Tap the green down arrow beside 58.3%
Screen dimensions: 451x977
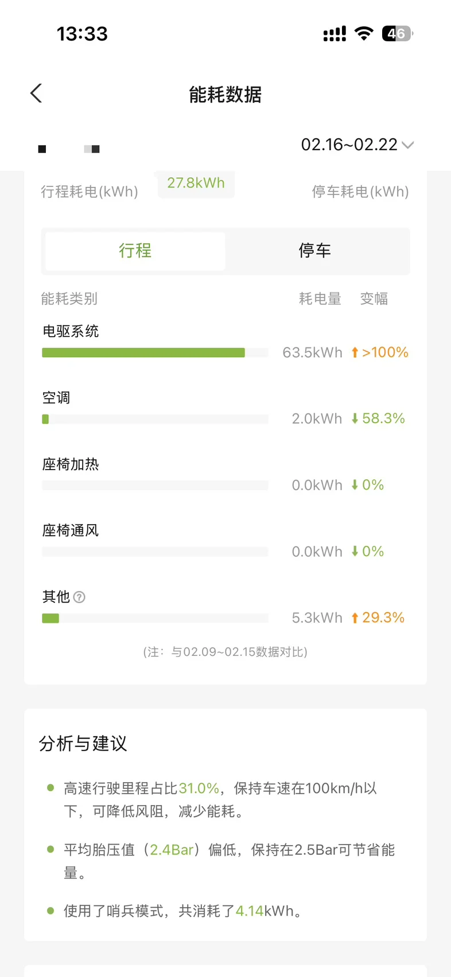point(355,419)
